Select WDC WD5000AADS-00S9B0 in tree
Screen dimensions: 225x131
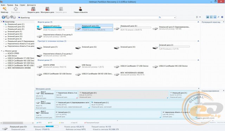(19, 68)
